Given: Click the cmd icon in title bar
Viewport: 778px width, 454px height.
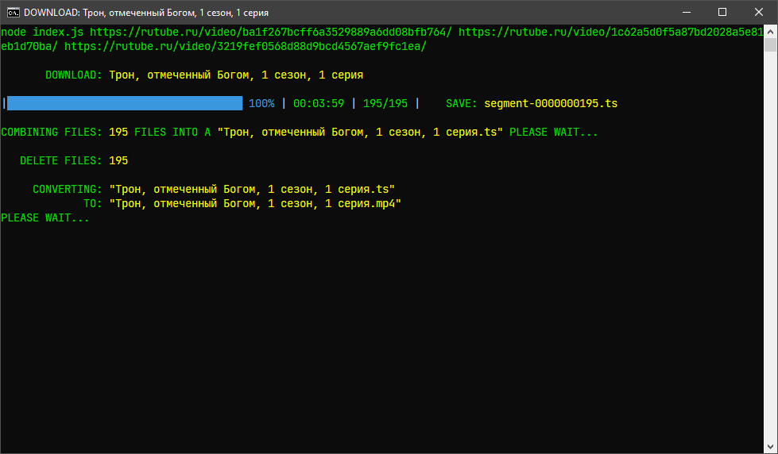Looking at the screenshot, I should click(x=13, y=12).
